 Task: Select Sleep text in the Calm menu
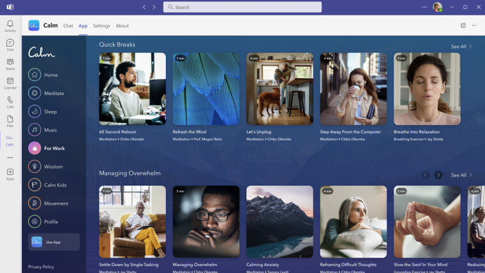point(50,112)
